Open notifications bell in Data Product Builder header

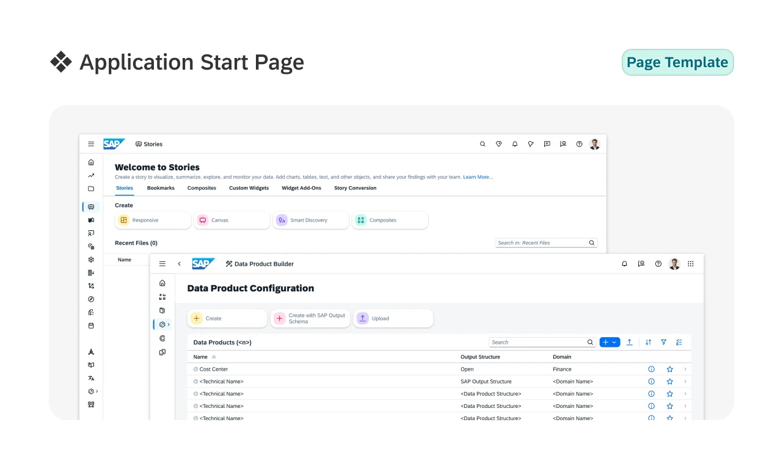point(624,264)
